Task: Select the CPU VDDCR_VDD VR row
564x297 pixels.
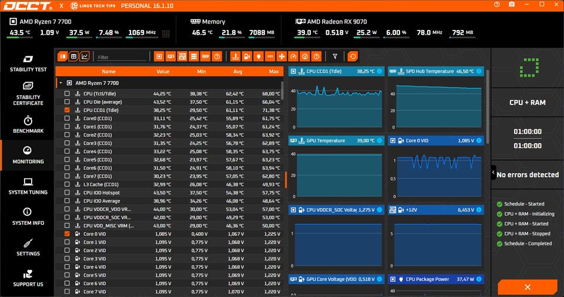Action: coord(169,210)
